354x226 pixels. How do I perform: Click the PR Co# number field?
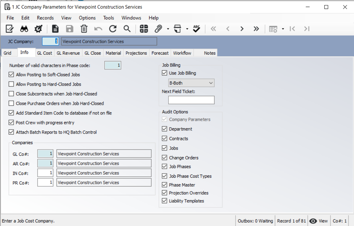pyautogui.click(x=45, y=182)
